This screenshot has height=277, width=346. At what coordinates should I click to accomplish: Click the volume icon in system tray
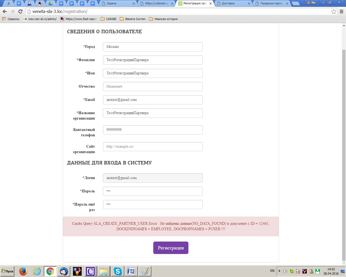click(x=285, y=271)
